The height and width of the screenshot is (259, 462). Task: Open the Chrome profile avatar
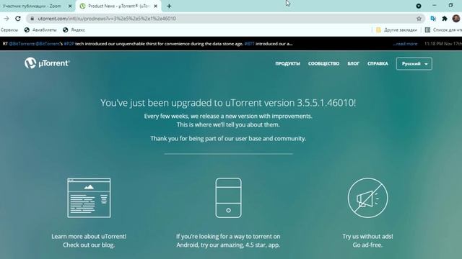(x=456, y=19)
